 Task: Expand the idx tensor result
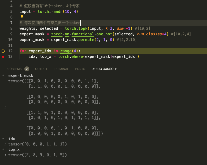point(6,144)
